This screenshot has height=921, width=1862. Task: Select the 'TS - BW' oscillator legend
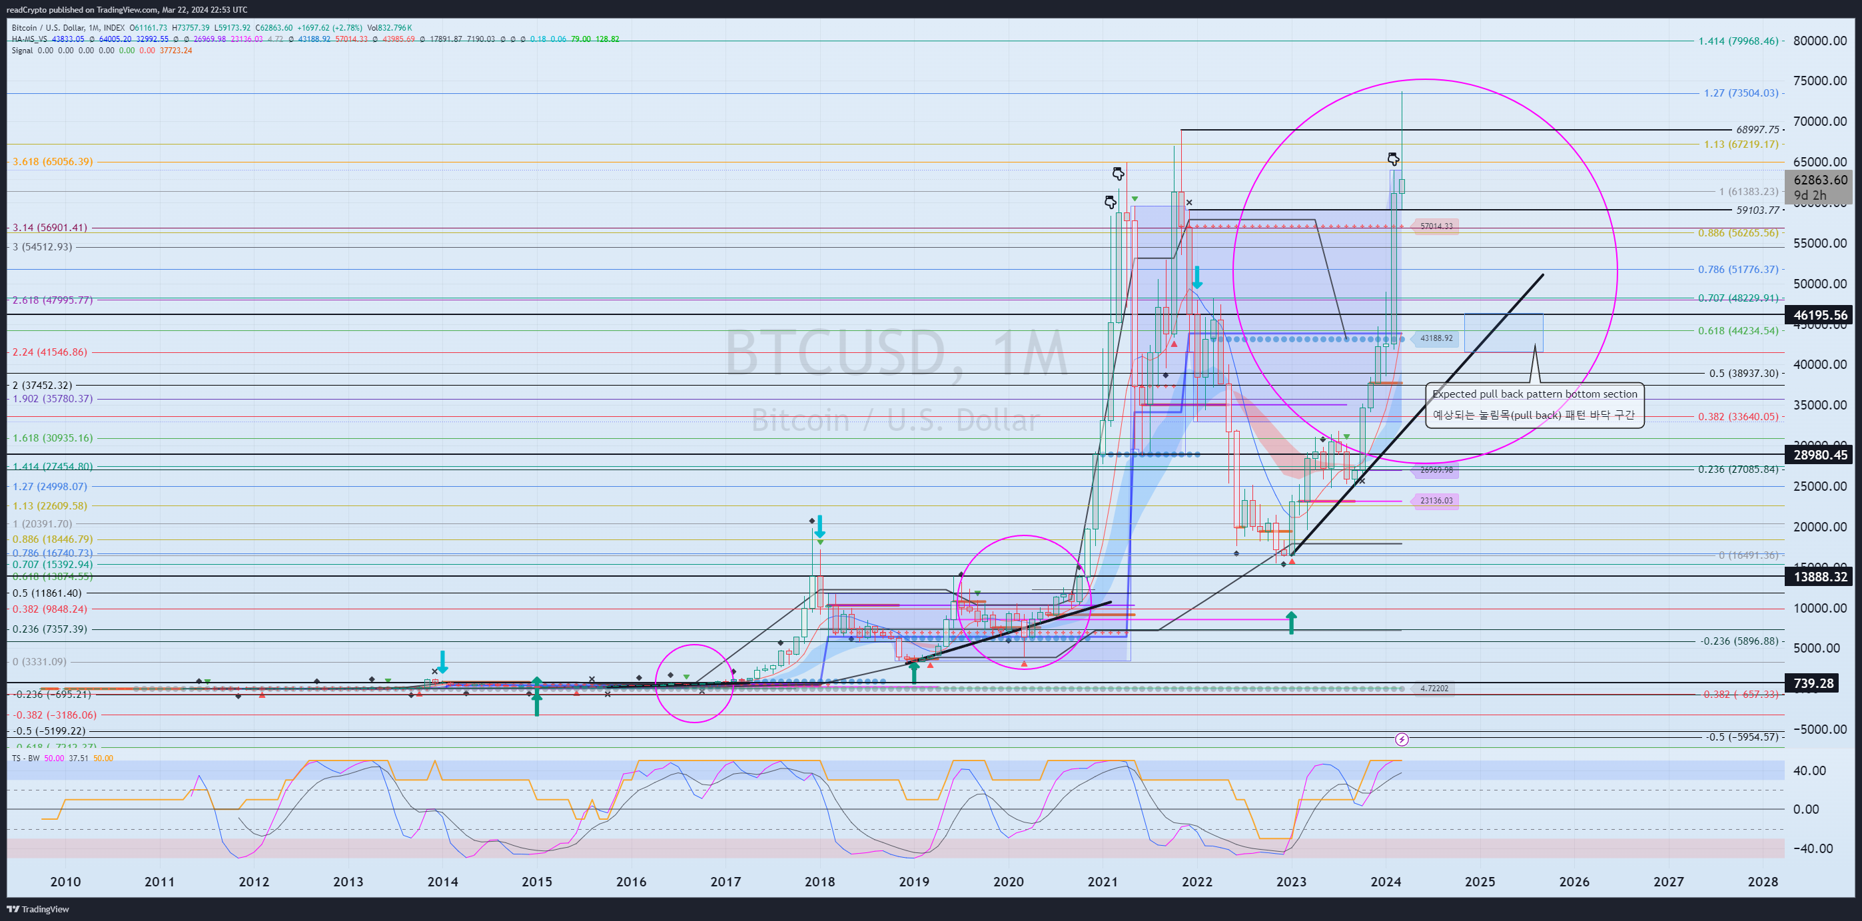(26, 758)
